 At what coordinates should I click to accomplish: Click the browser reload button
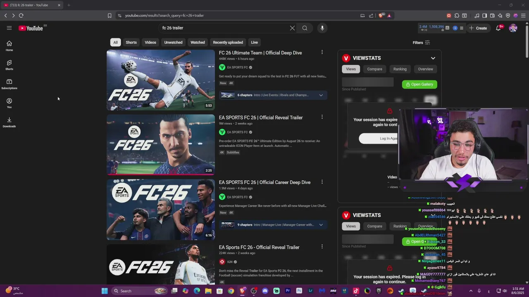[21, 15]
